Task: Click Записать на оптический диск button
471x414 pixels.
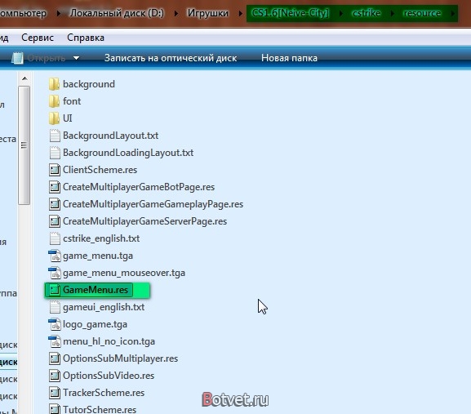Action: point(171,58)
